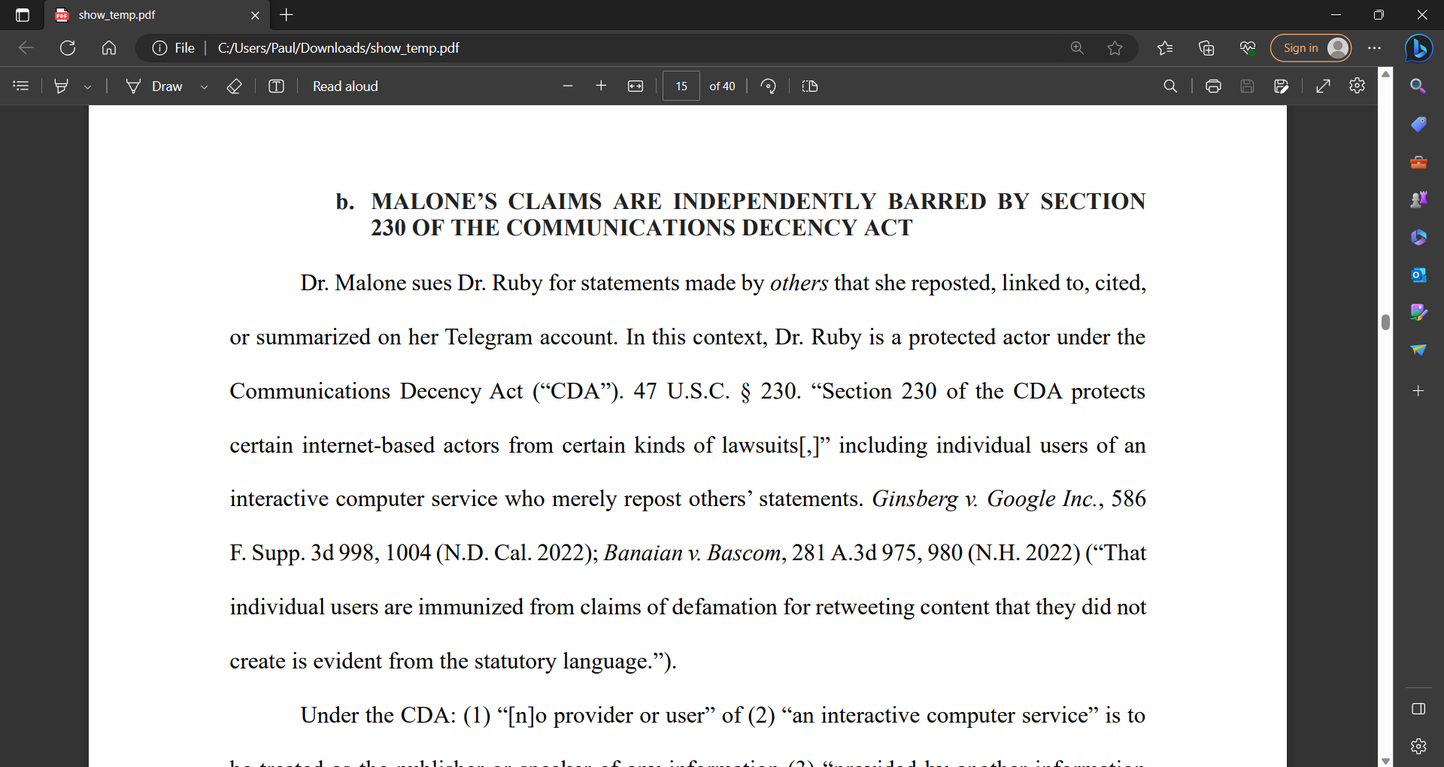1444x767 pixels.
Task: Expand the Draw pen options dropdown
Action: tap(204, 86)
